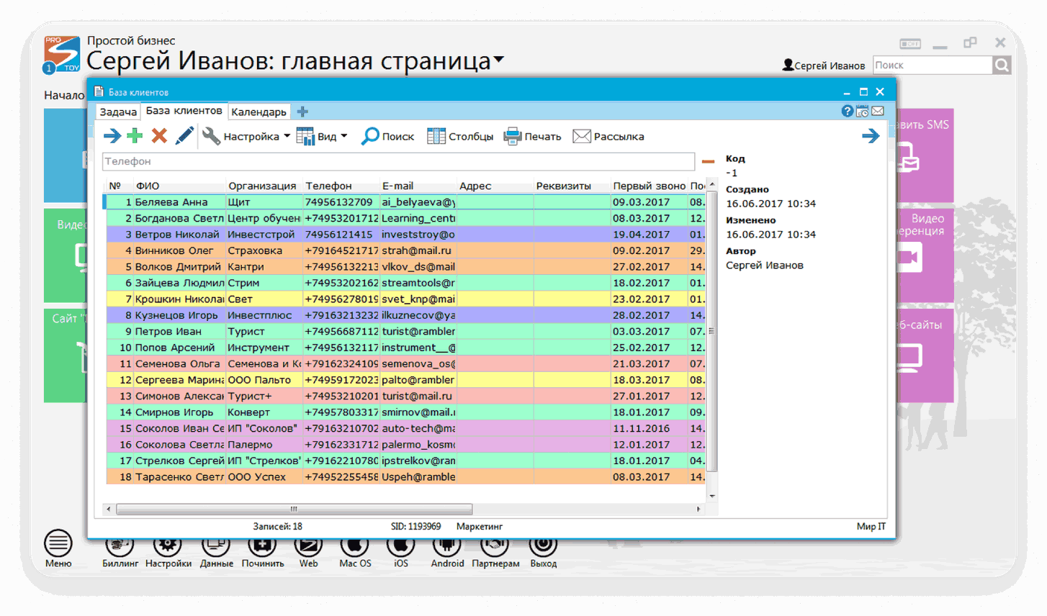Sort by Первый звонок column header
The width and height of the screenshot is (1047, 616).
click(649, 186)
